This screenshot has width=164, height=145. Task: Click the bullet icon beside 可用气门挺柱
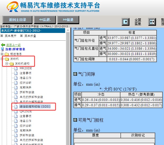click(x=75, y=120)
